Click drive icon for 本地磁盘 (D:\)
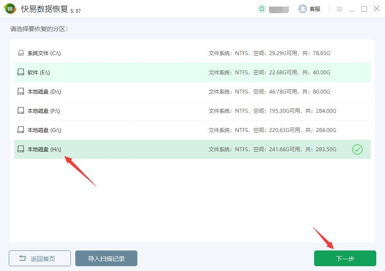This screenshot has width=385, height=271. click(x=21, y=92)
